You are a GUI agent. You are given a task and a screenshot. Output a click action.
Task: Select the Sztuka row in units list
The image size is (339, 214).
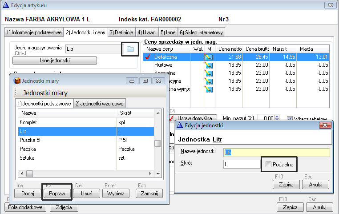click(x=67, y=157)
